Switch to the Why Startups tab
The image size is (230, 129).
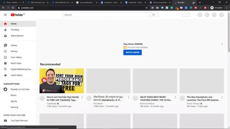coord(38,3)
